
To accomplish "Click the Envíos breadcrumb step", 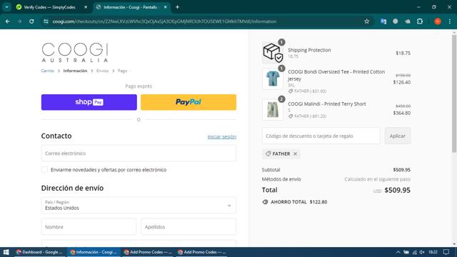I will point(102,71).
